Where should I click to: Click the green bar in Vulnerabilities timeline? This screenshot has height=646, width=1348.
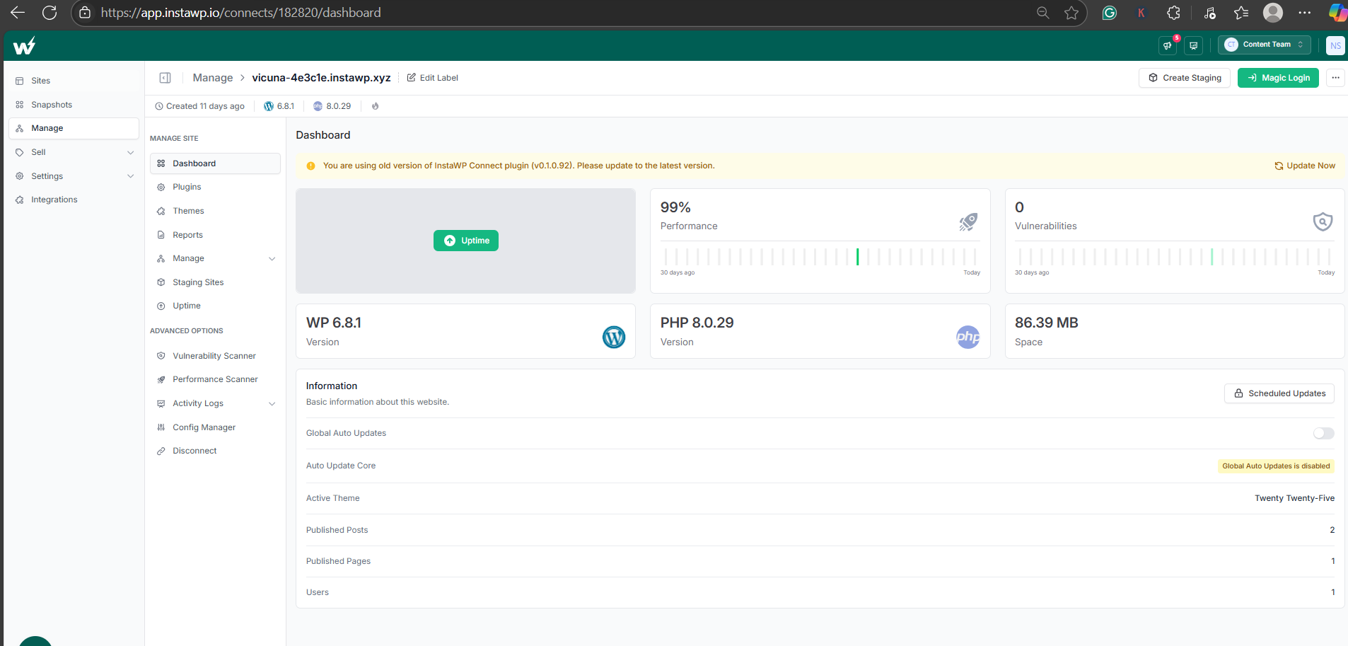click(1212, 256)
